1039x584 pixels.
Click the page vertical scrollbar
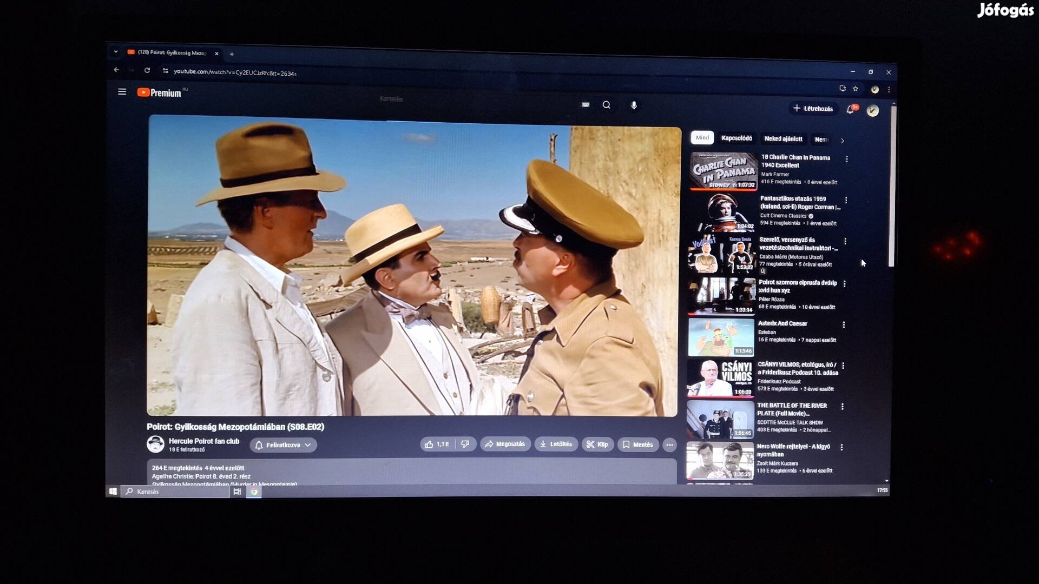892,187
